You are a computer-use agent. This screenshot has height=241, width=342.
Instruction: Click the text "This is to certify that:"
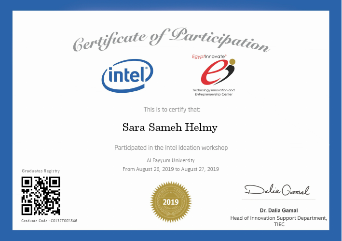tap(172, 109)
